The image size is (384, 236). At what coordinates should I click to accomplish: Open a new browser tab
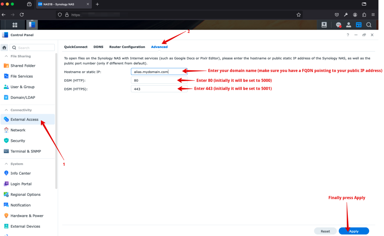tap(97, 4)
